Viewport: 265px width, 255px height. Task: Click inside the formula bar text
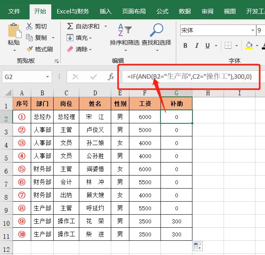[189, 77]
